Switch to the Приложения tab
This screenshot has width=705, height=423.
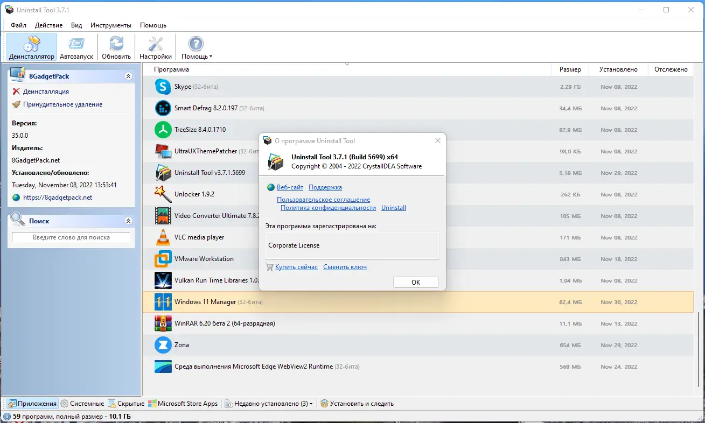tap(32, 404)
